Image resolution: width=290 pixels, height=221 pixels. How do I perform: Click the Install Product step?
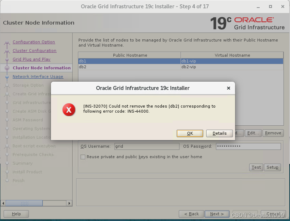27,172
